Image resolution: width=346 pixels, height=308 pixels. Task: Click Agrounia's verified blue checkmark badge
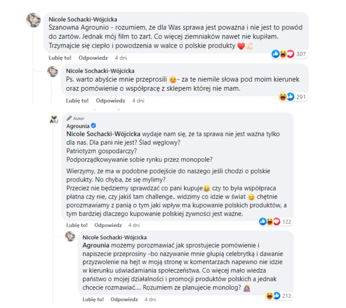(93, 125)
